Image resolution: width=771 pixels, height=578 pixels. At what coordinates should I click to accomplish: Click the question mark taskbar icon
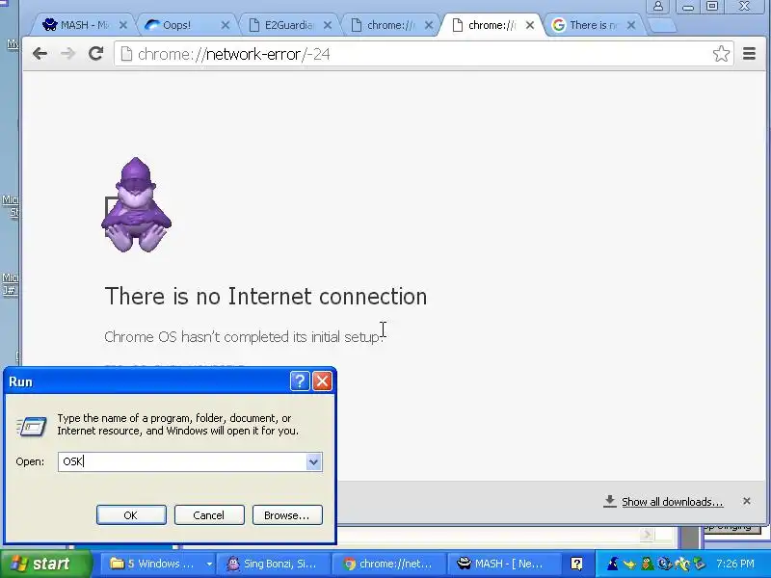point(576,564)
